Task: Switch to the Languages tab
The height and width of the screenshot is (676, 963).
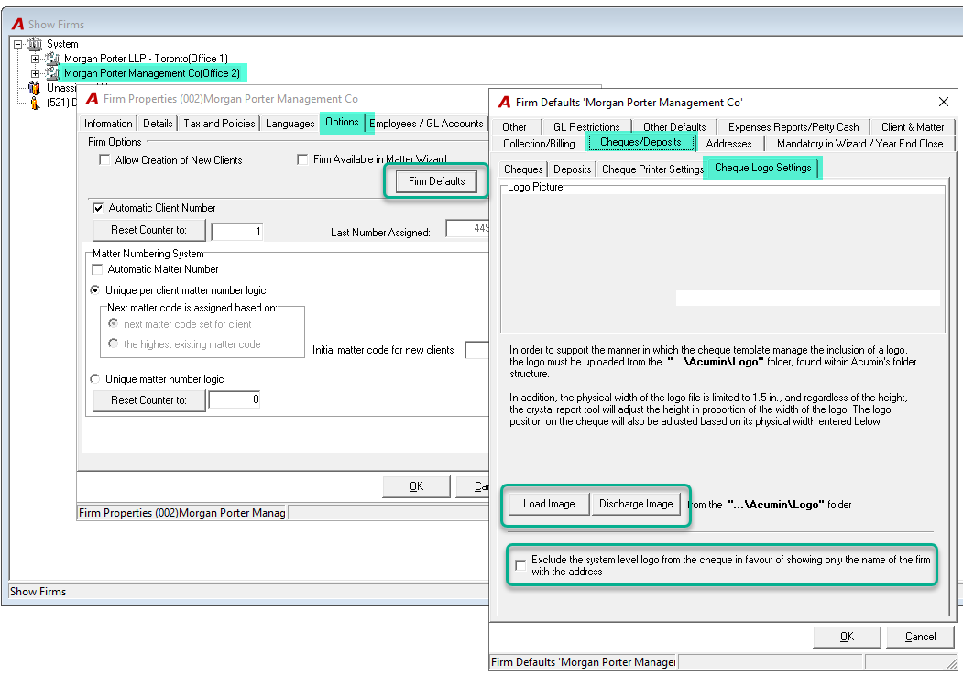Action: [x=290, y=124]
